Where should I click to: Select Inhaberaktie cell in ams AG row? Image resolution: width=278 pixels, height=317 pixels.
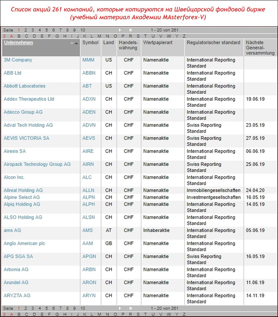click(156, 230)
